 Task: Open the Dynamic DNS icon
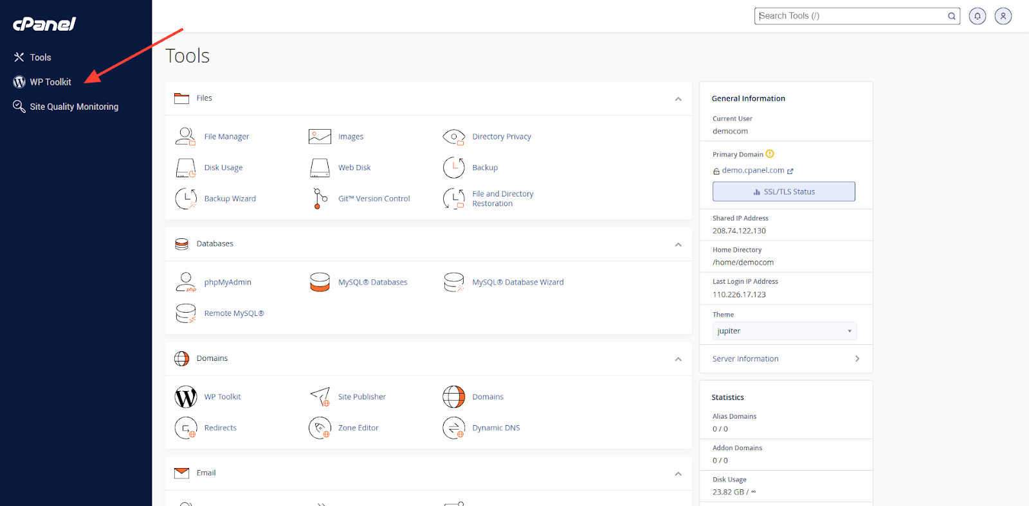click(453, 428)
